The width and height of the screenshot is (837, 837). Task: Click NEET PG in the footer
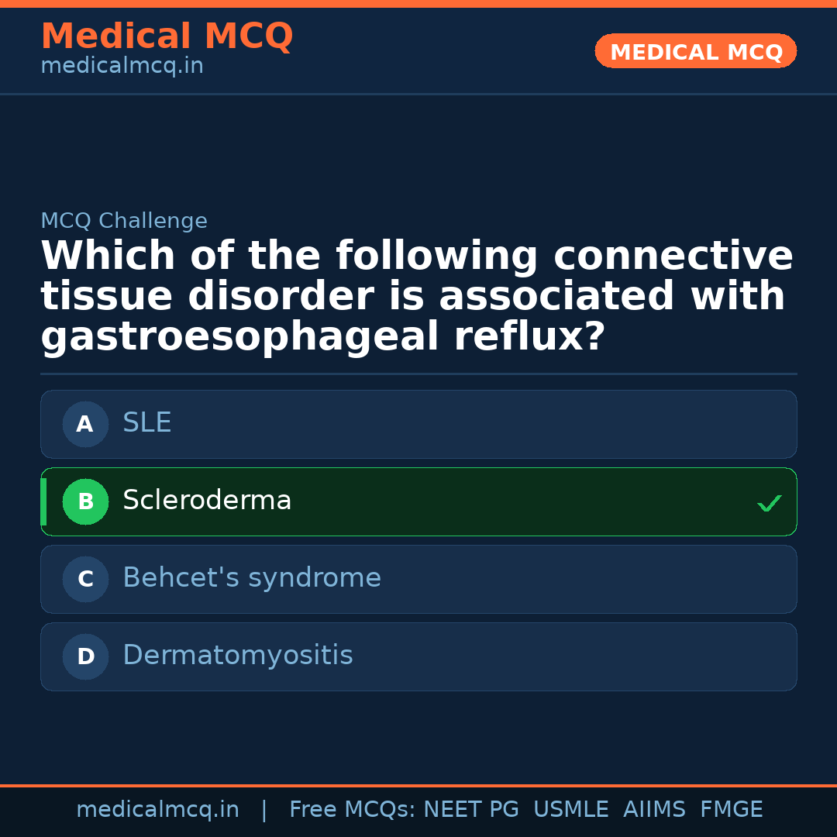(x=471, y=810)
